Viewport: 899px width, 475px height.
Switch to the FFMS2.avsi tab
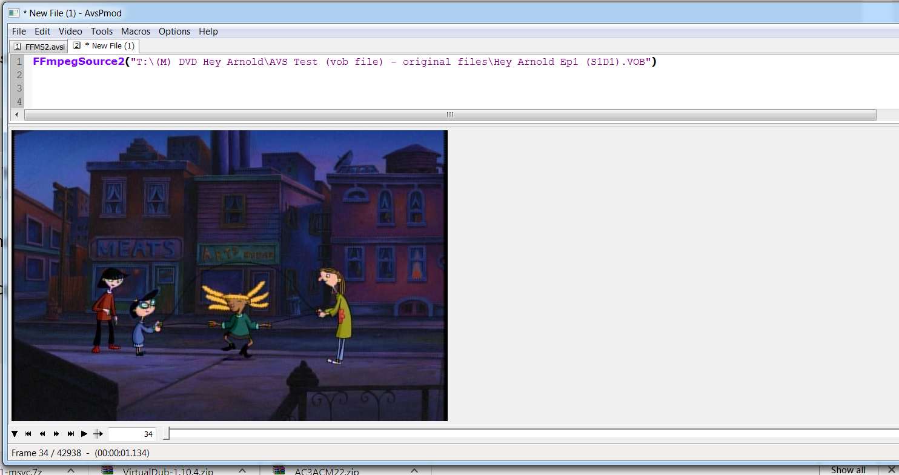tap(39, 47)
